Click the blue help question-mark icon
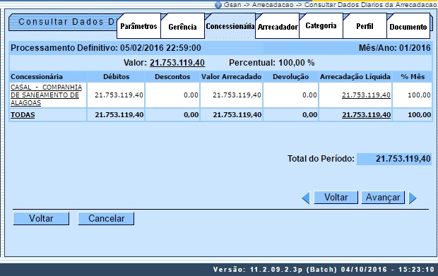Image resolution: width=438 pixels, height=276 pixels. (218, 5)
